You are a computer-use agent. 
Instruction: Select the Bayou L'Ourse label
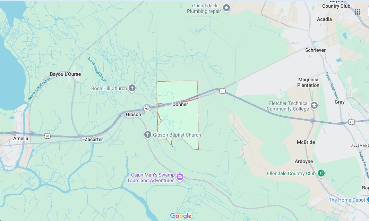coord(66,74)
